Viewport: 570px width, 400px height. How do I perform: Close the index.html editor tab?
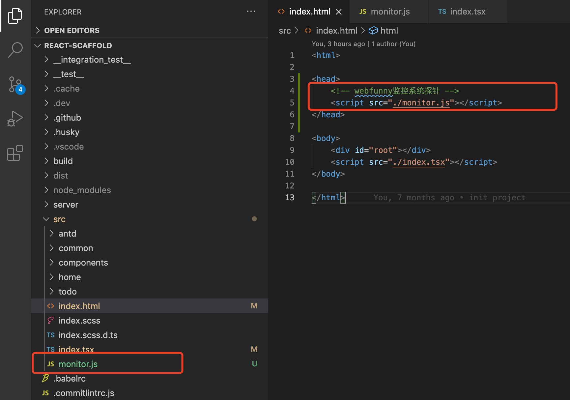[338, 12]
